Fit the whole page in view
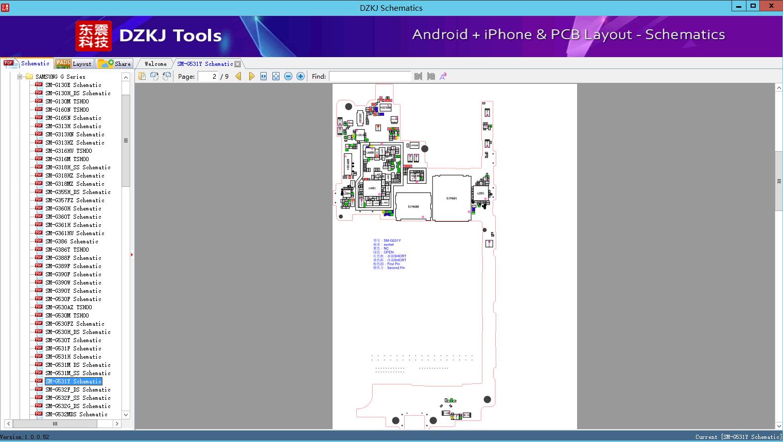This screenshot has width=783, height=442. [x=276, y=76]
